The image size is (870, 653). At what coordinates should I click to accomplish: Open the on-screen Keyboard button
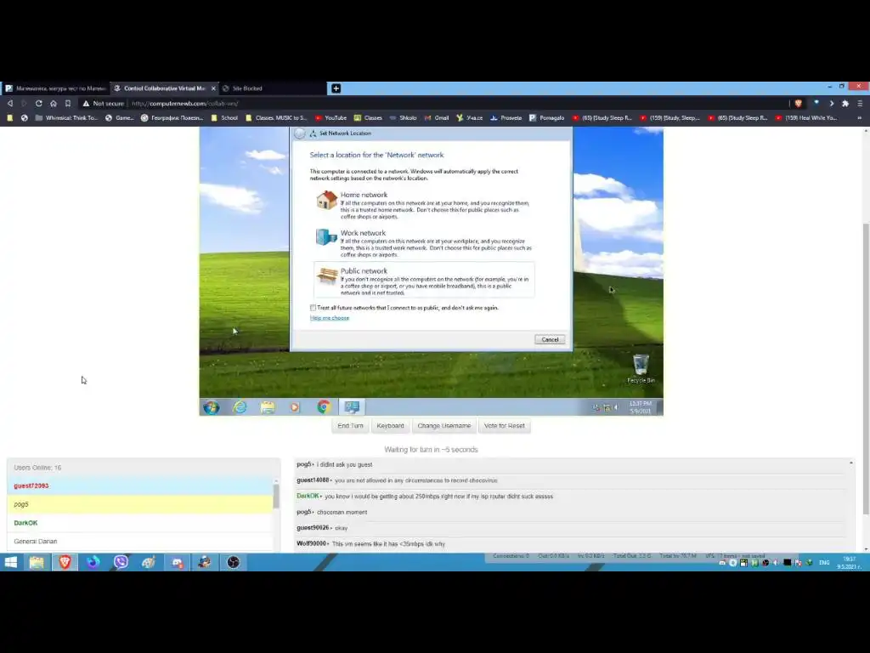(390, 426)
